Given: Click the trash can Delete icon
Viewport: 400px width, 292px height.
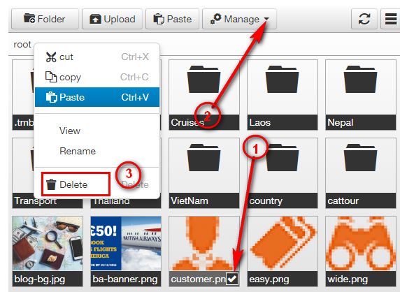Looking at the screenshot, I should tap(51, 184).
